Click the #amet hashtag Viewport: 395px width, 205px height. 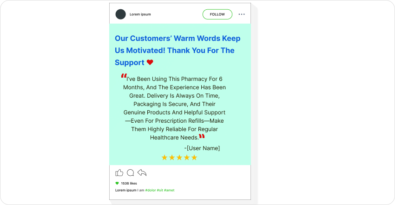pyautogui.click(x=169, y=191)
